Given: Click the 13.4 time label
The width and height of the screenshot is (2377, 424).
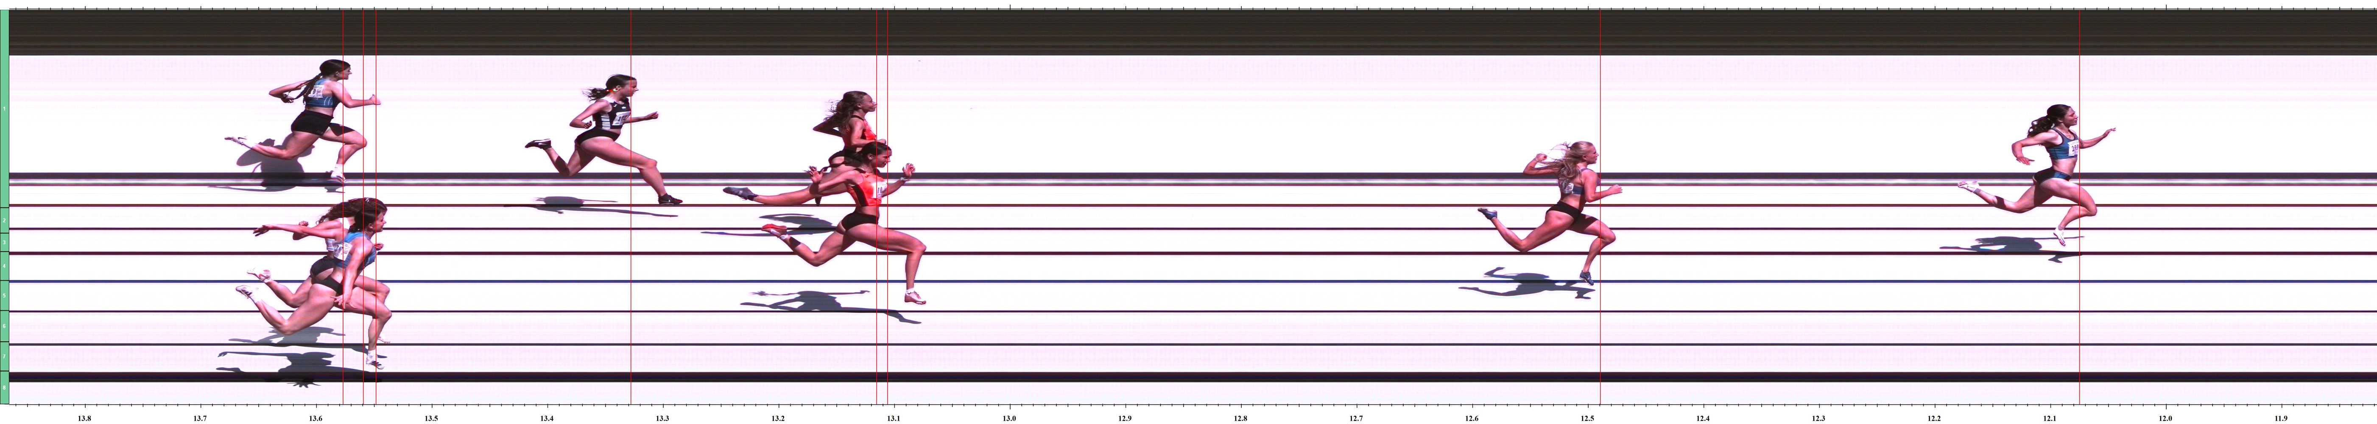Looking at the screenshot, I should [547, 418].
